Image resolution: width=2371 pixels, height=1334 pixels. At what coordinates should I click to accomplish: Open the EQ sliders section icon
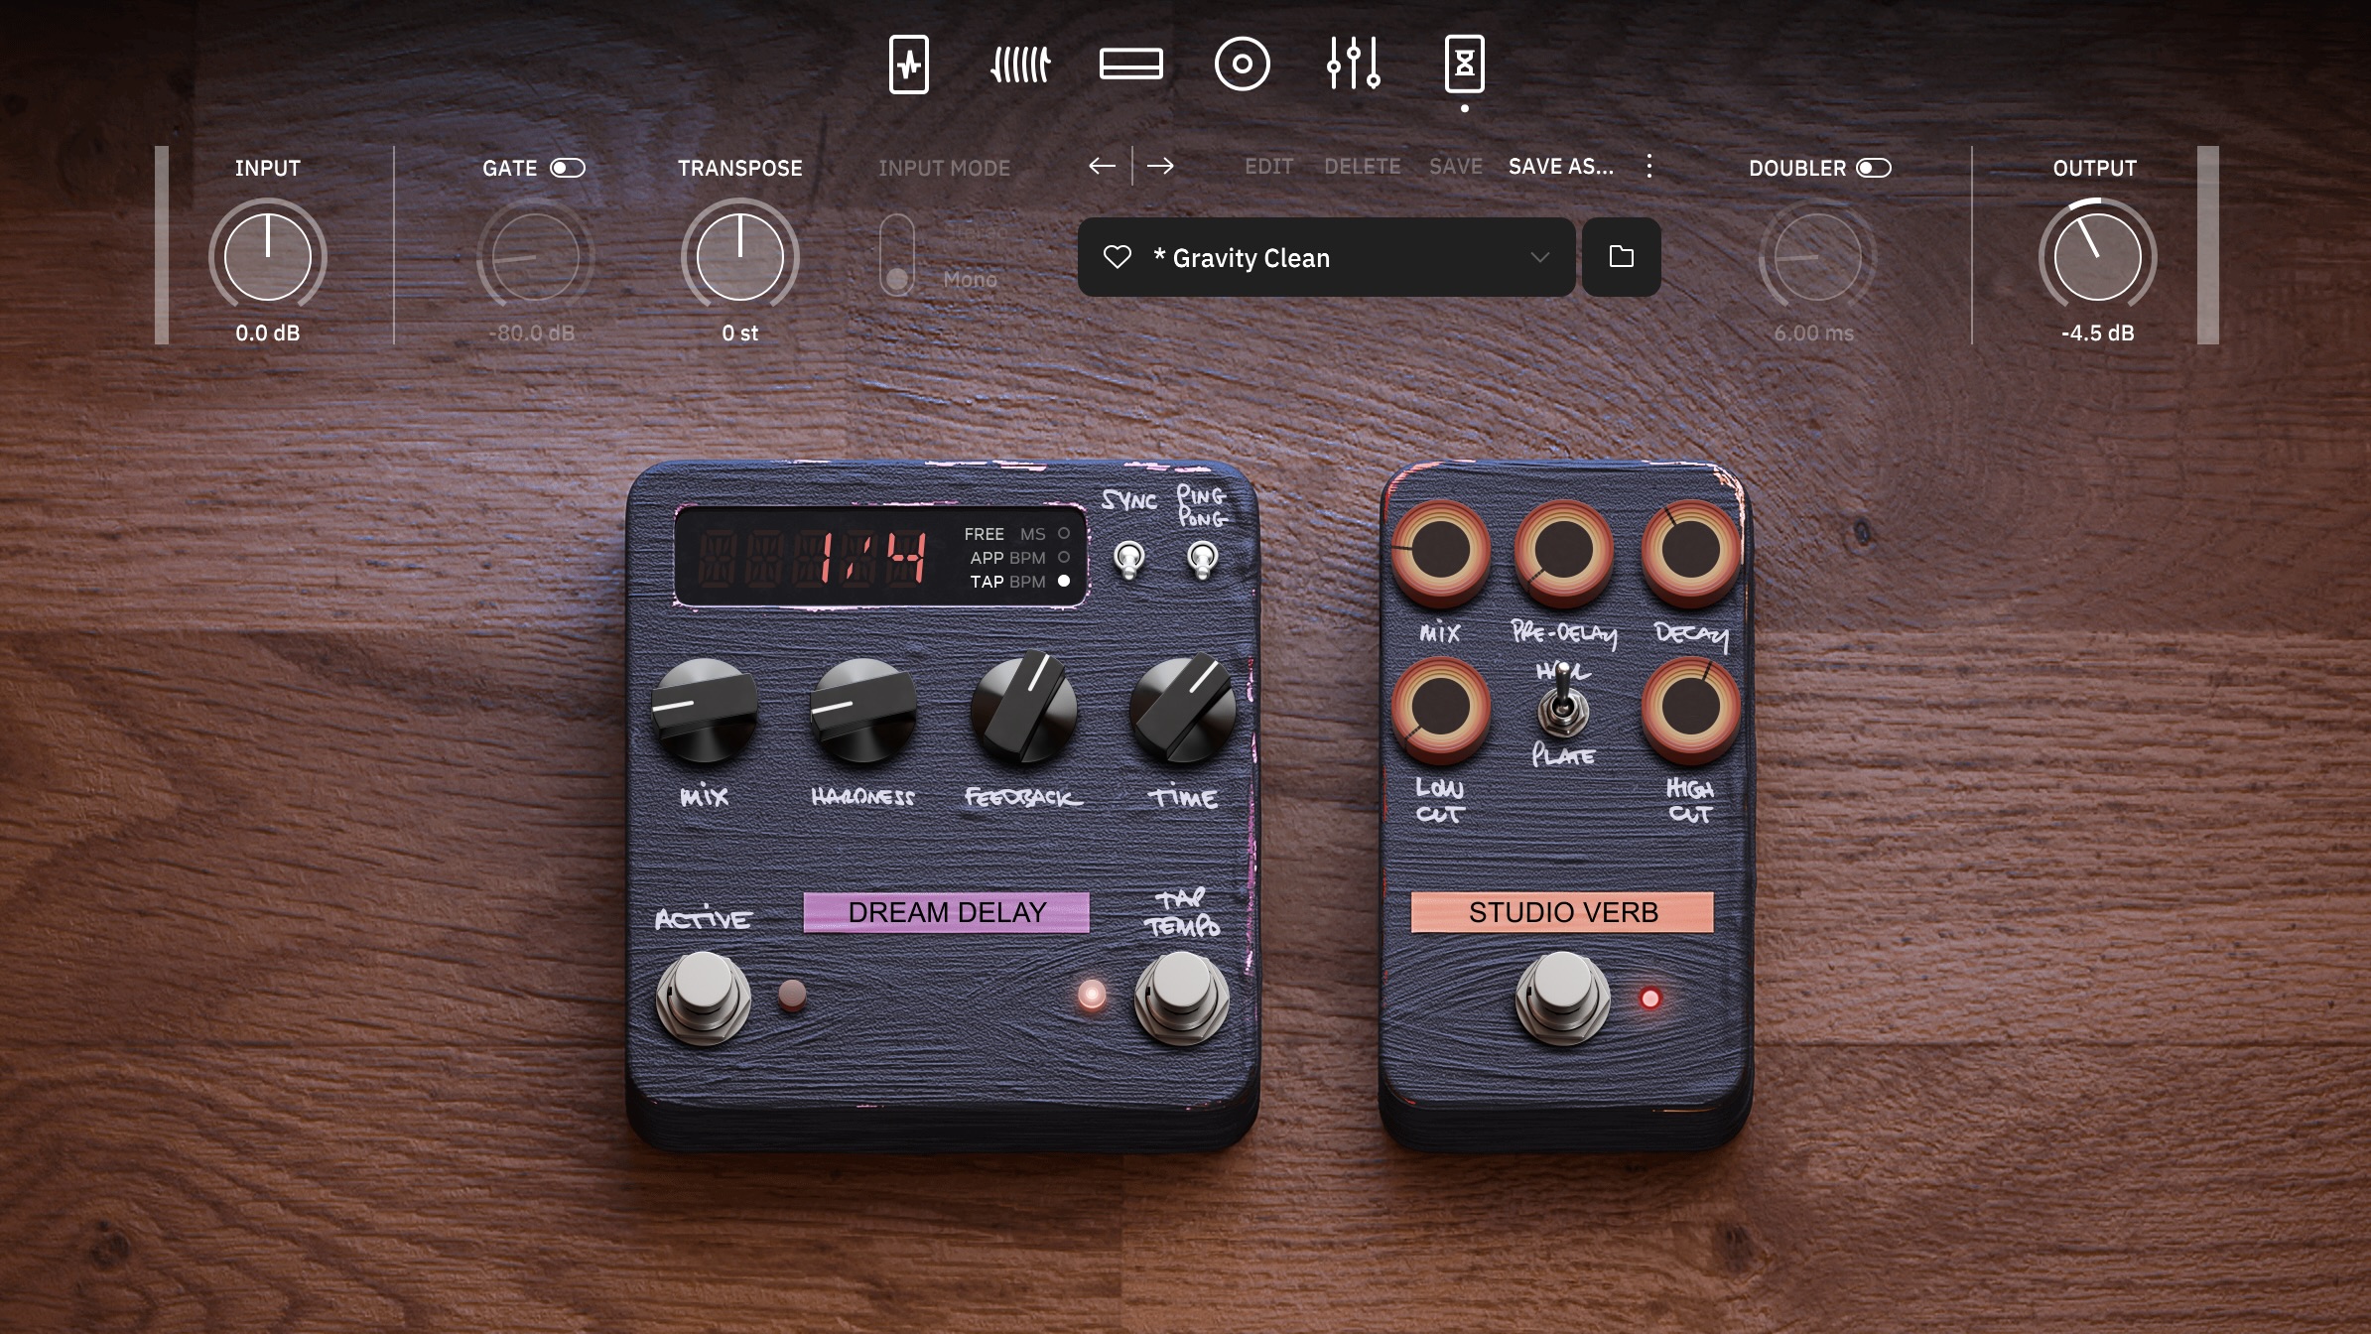1354,63
